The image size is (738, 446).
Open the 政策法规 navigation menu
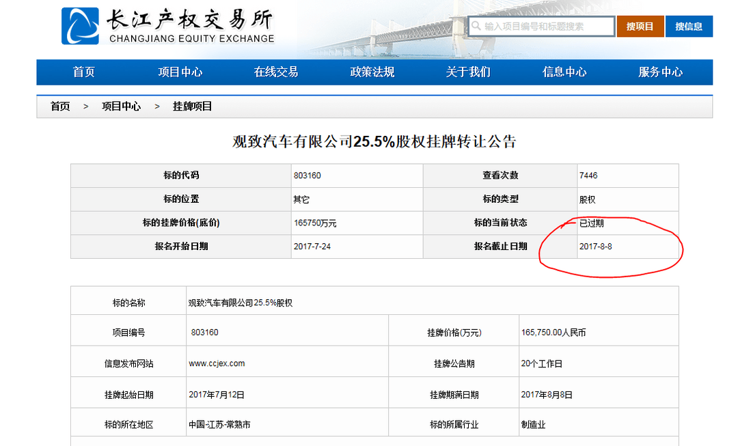[372, 72]
